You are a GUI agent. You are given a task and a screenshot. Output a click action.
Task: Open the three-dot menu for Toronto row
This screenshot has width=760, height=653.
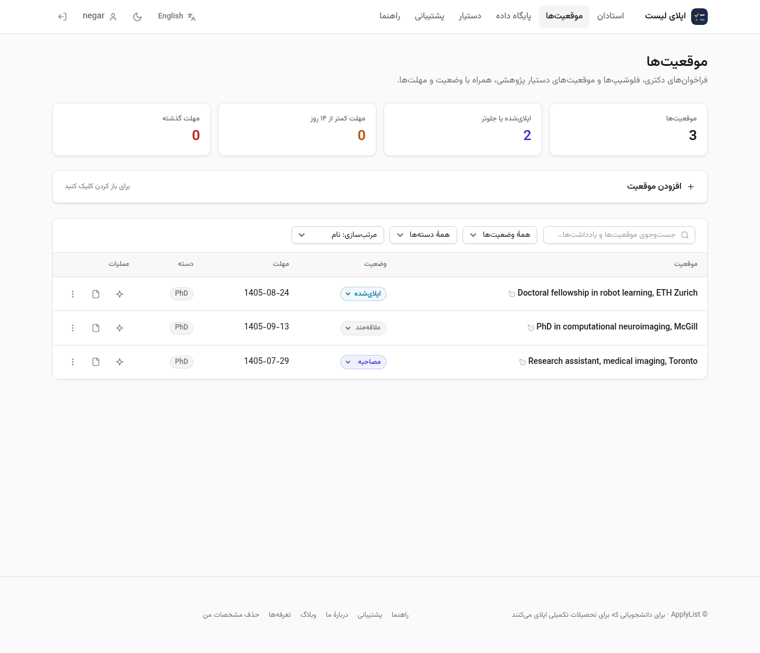[73, 362]
